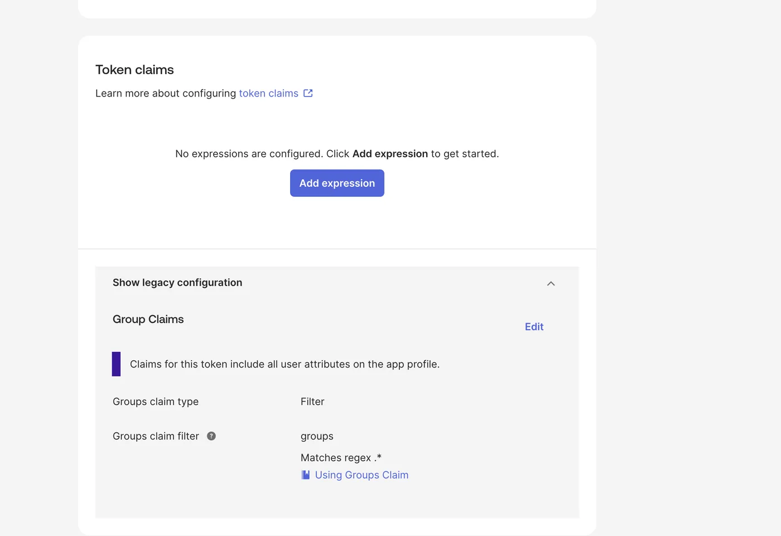Click the book icon before Using Groups Claim
Viewport: 781px width, 536px height.
306,475
